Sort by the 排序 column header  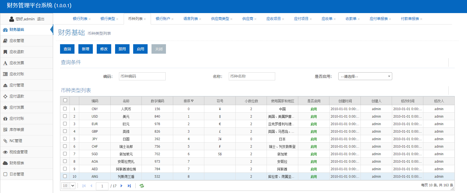(x=188, y=101)
